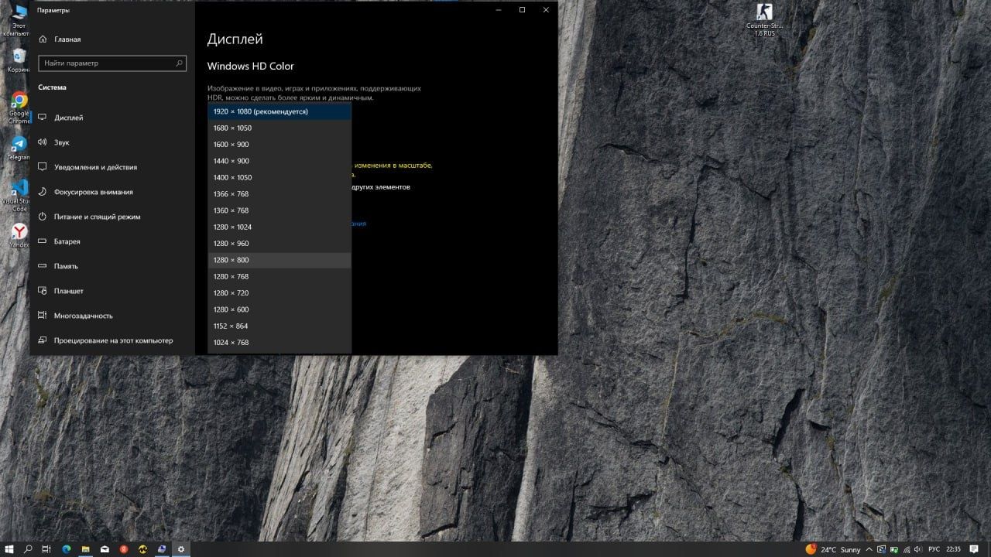Minimize the Параметры settings window

[x=498, y=10]
